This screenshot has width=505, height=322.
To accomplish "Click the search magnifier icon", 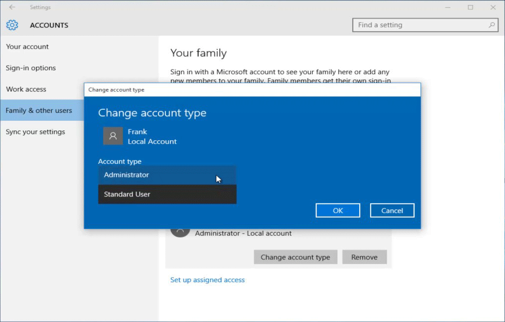I will (492, 25).
